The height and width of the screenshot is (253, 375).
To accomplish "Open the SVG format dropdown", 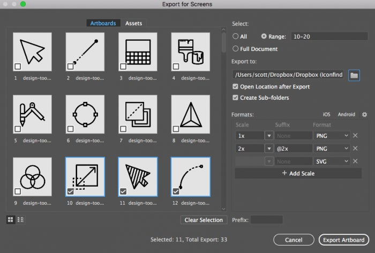I will click(x=332, y=161).
